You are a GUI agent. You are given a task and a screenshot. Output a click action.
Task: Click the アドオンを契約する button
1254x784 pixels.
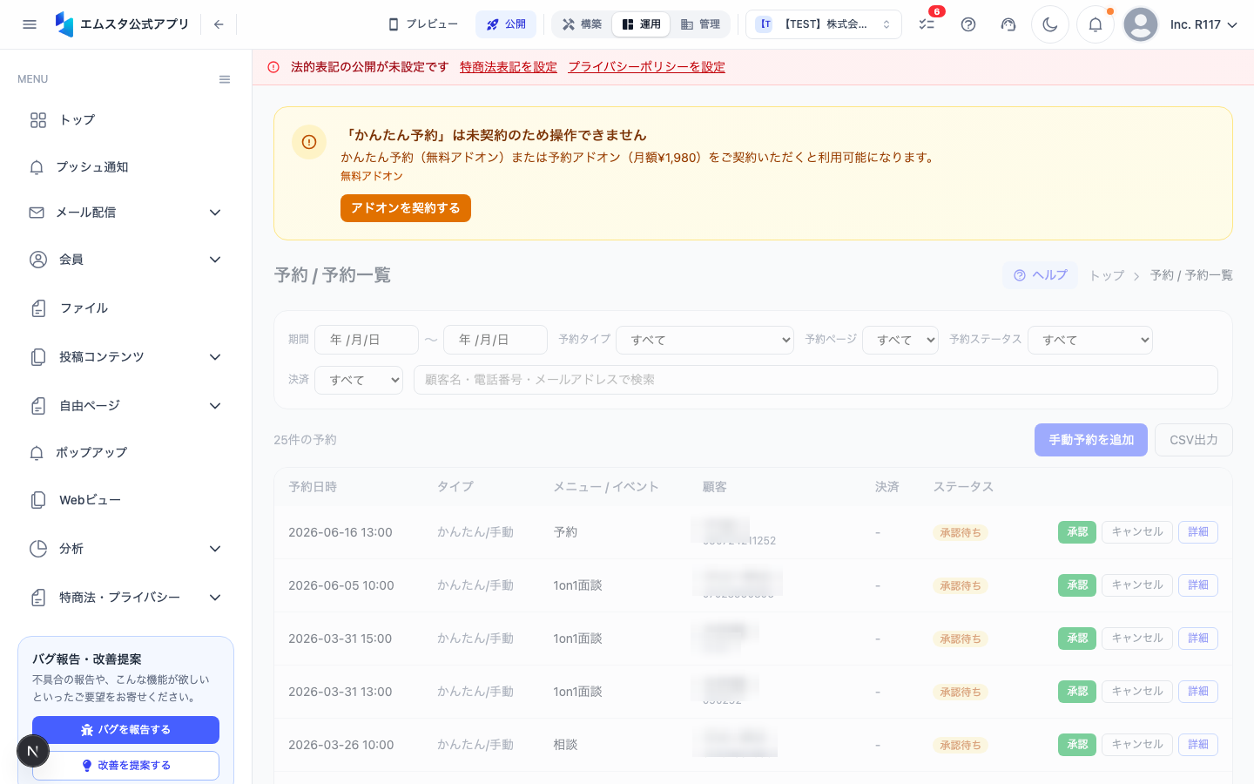[x=406, y=208]
